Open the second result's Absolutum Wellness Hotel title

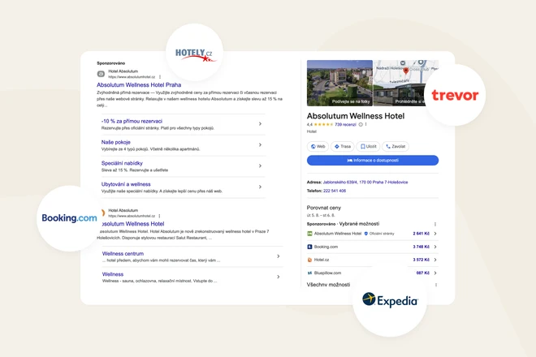tap(133, 224)
